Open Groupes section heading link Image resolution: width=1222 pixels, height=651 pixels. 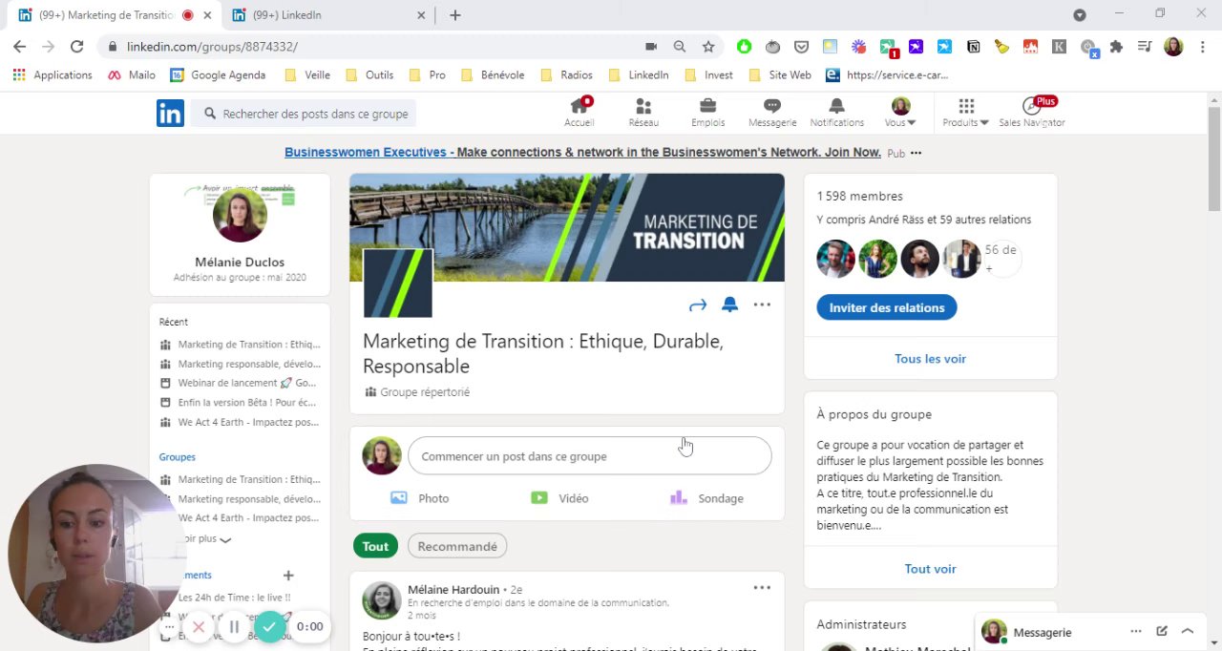click(177, 457)
